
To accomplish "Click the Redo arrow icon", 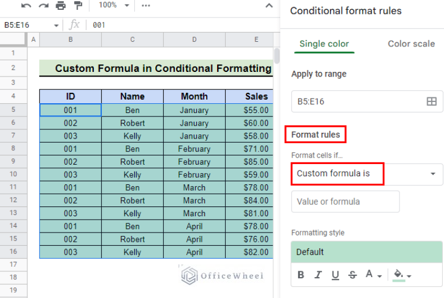I will 43,6.
